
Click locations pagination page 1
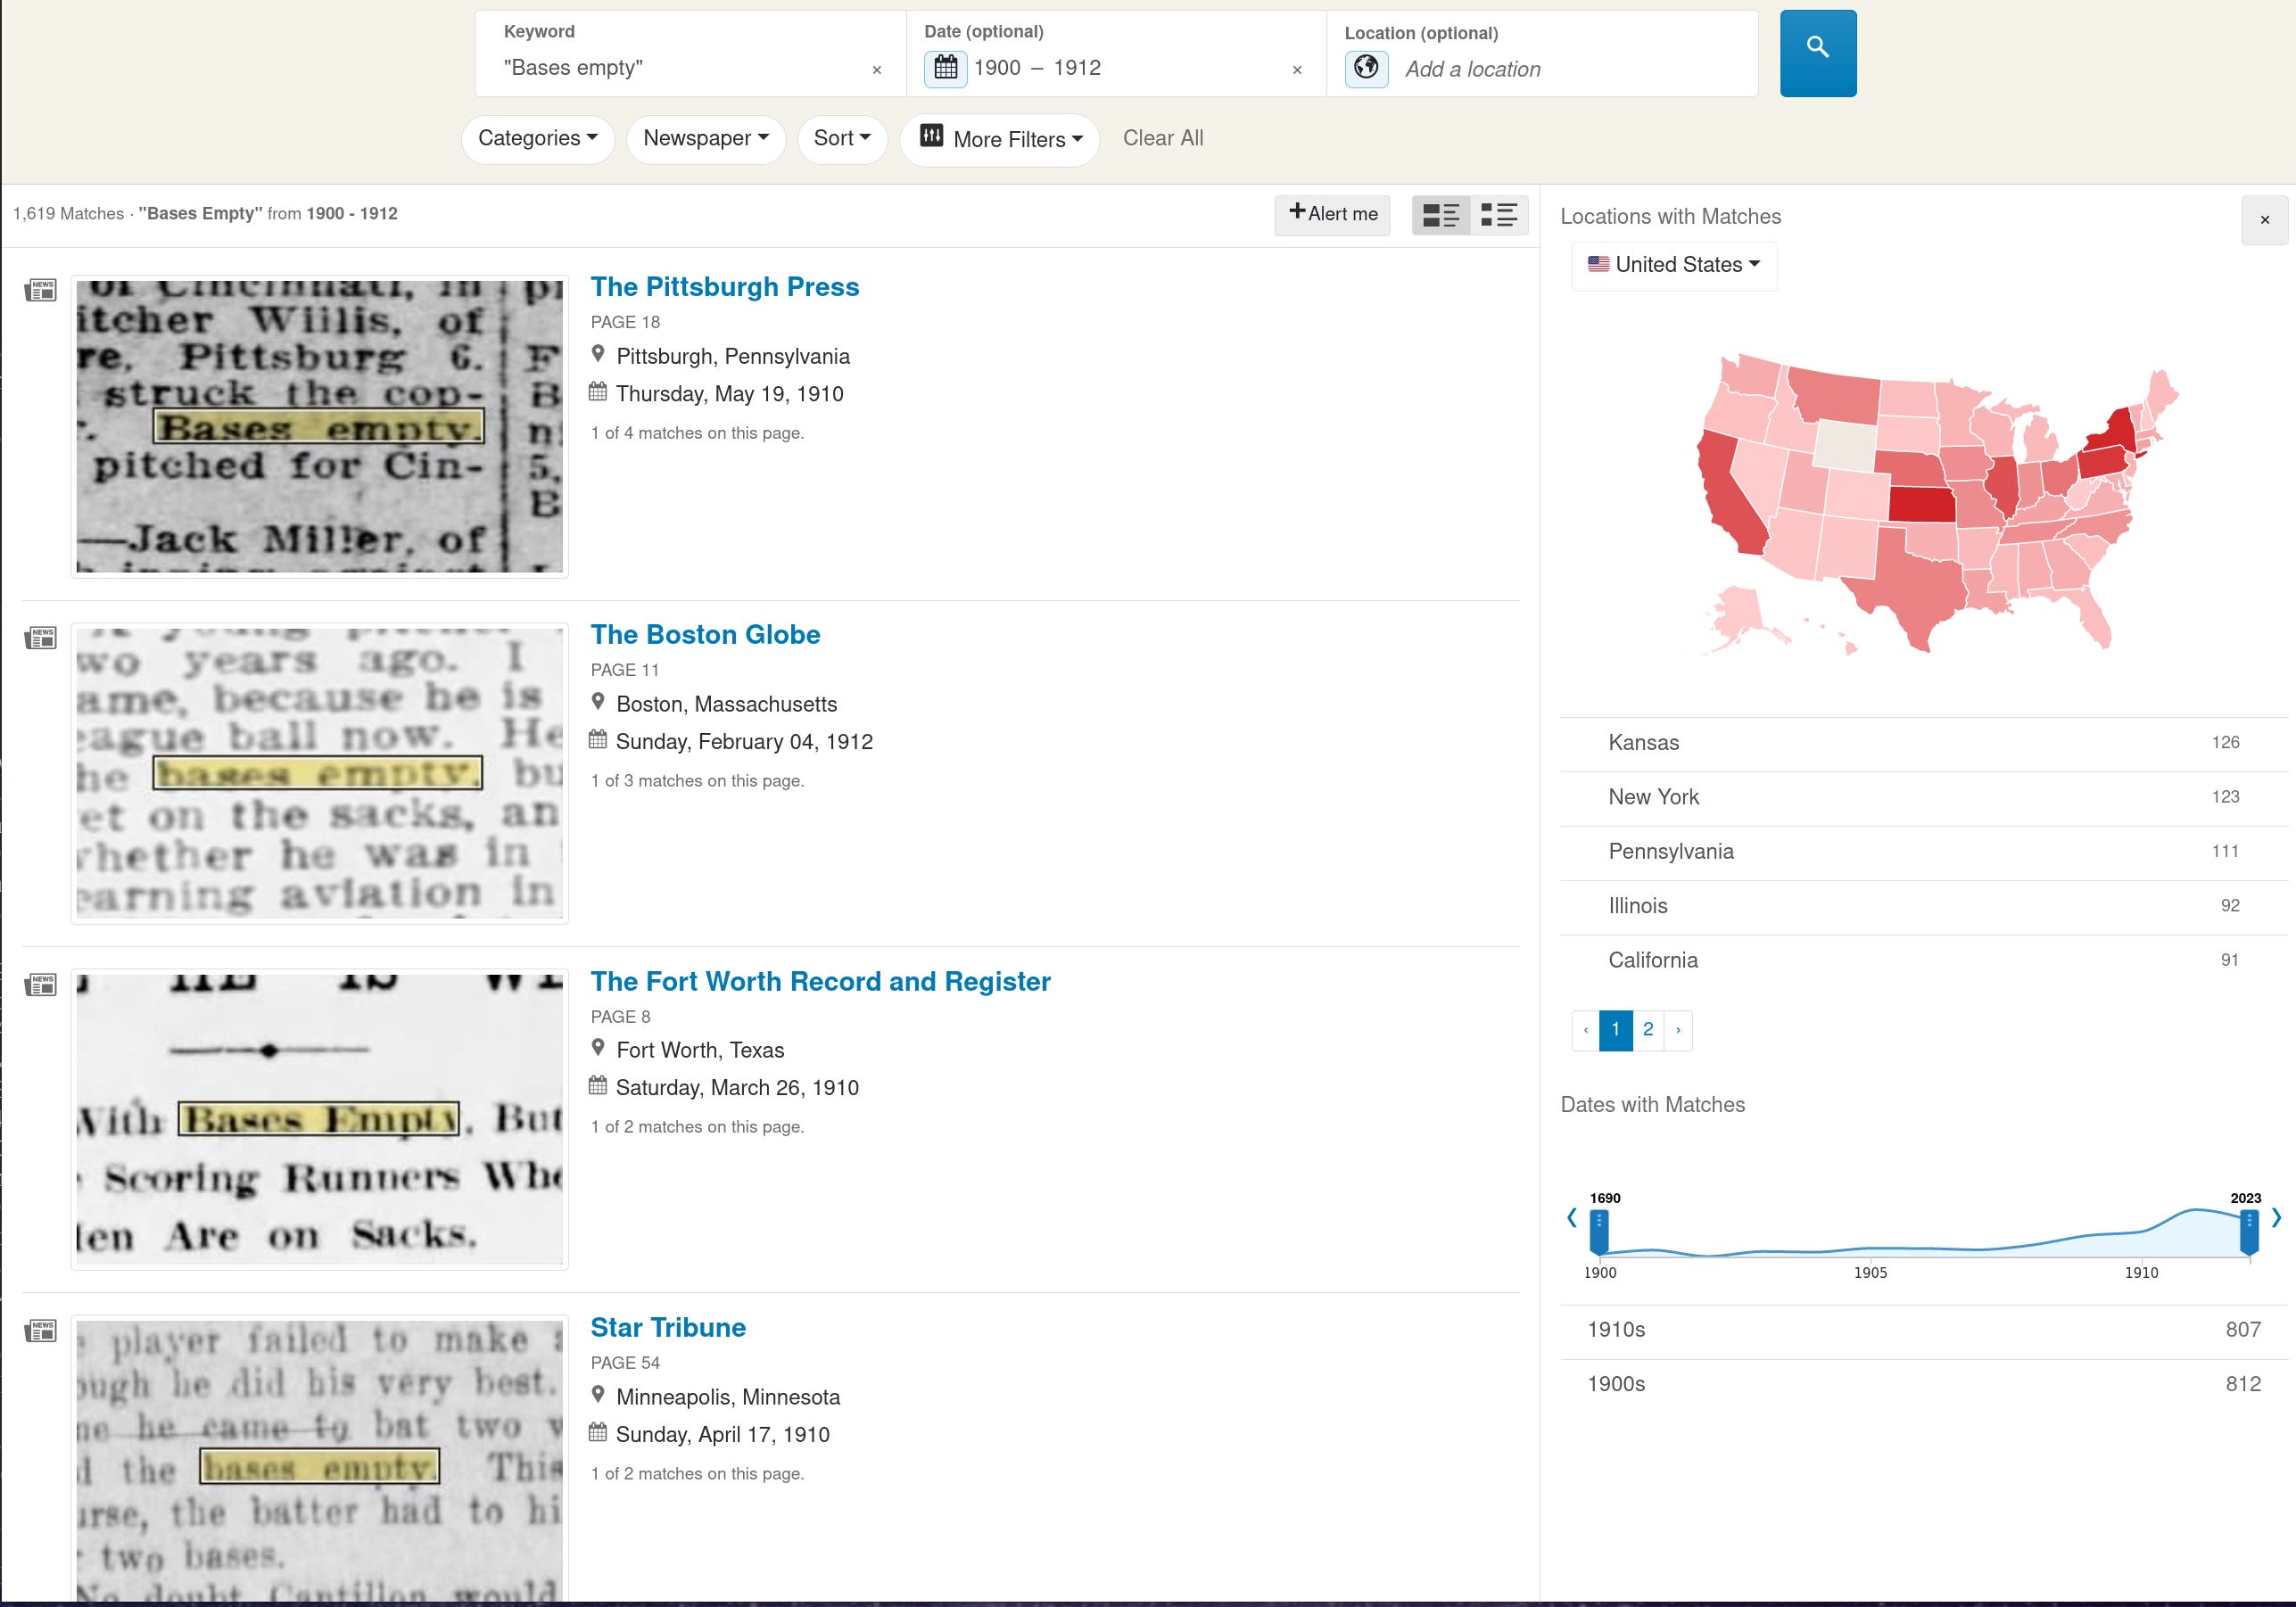pyautogui.click(x=1615, y=1030)
